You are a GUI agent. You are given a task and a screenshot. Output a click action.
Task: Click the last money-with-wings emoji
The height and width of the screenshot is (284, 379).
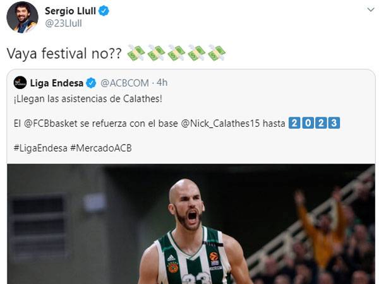[217, 52]
